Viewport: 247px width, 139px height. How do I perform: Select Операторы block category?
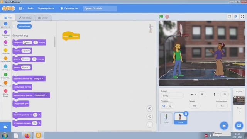click(5, 76)
